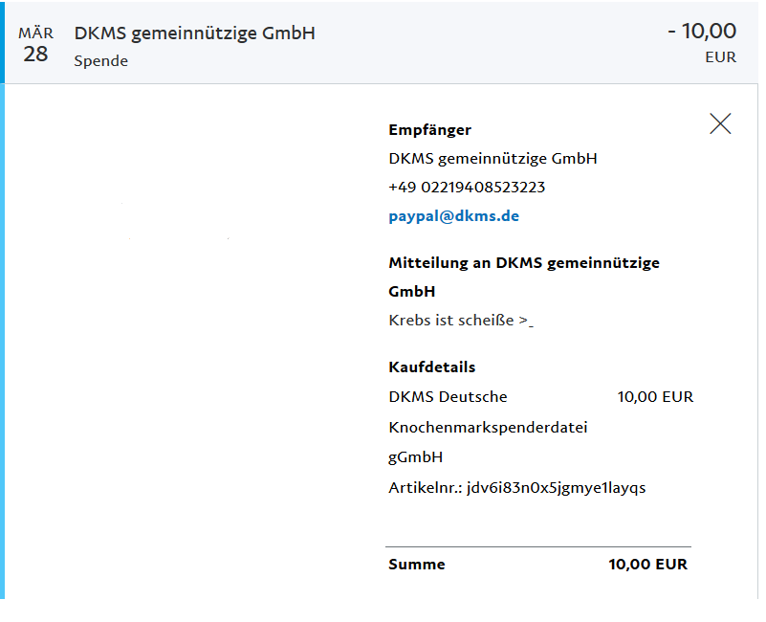Select the recipient name DKMS gemeinnützige GmbH
The width and height of the screenshot is (766, 622).
(492, 159)
